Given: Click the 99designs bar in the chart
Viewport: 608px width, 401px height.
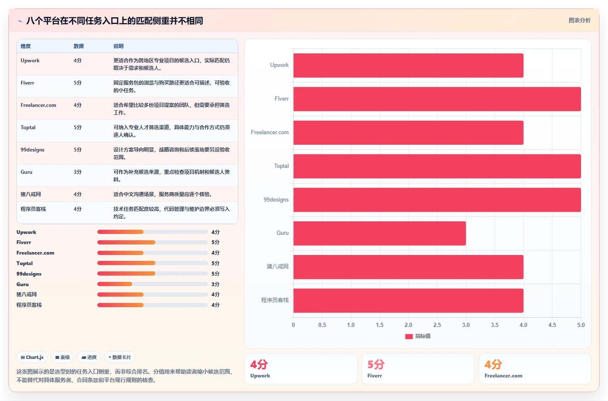Looking at the screenshot, I should point(437,200).
